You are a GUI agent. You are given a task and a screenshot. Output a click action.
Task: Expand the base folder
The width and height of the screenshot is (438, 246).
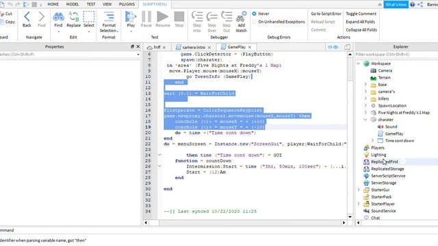[365, 85]
